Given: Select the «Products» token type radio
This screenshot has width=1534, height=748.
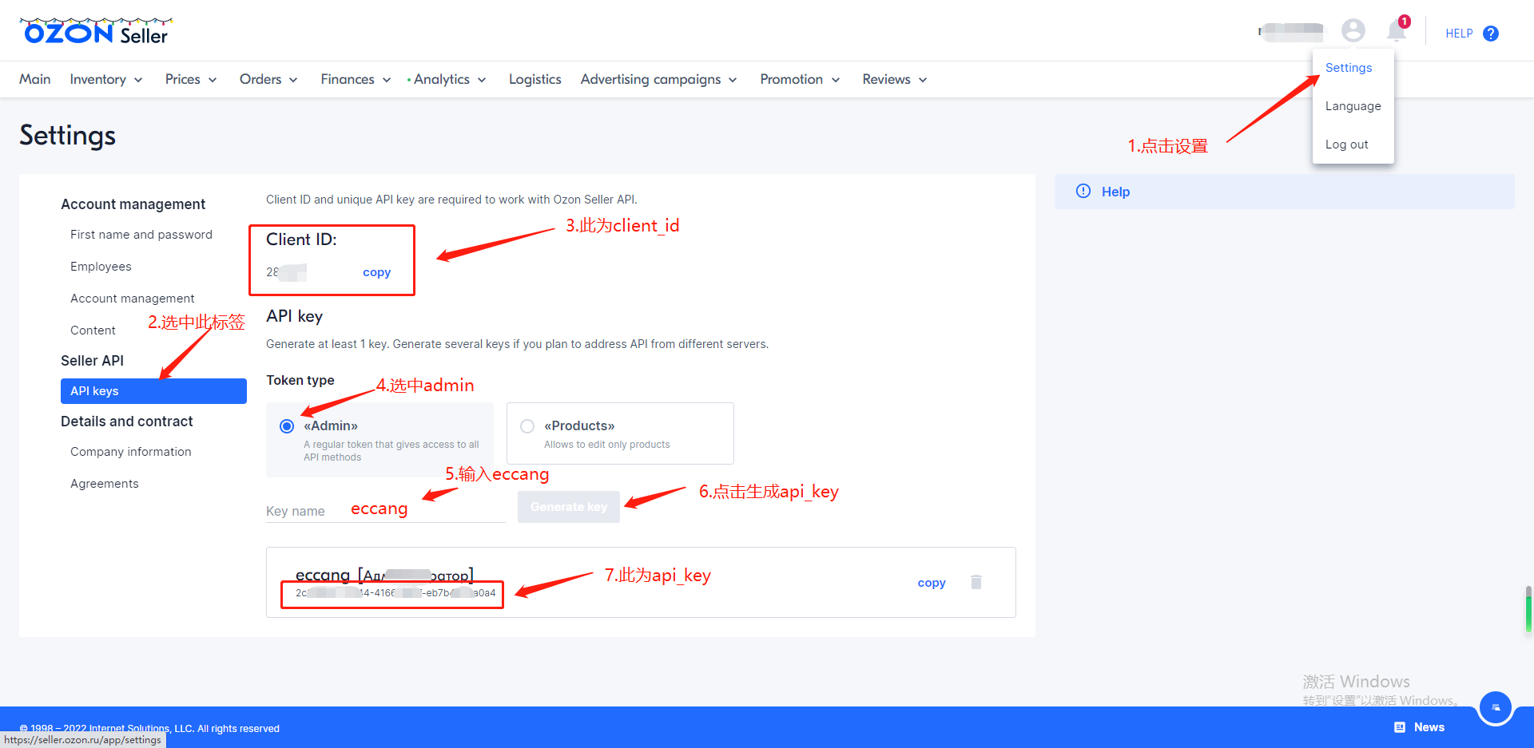Looking at the screenshot, I should [527, 426].
